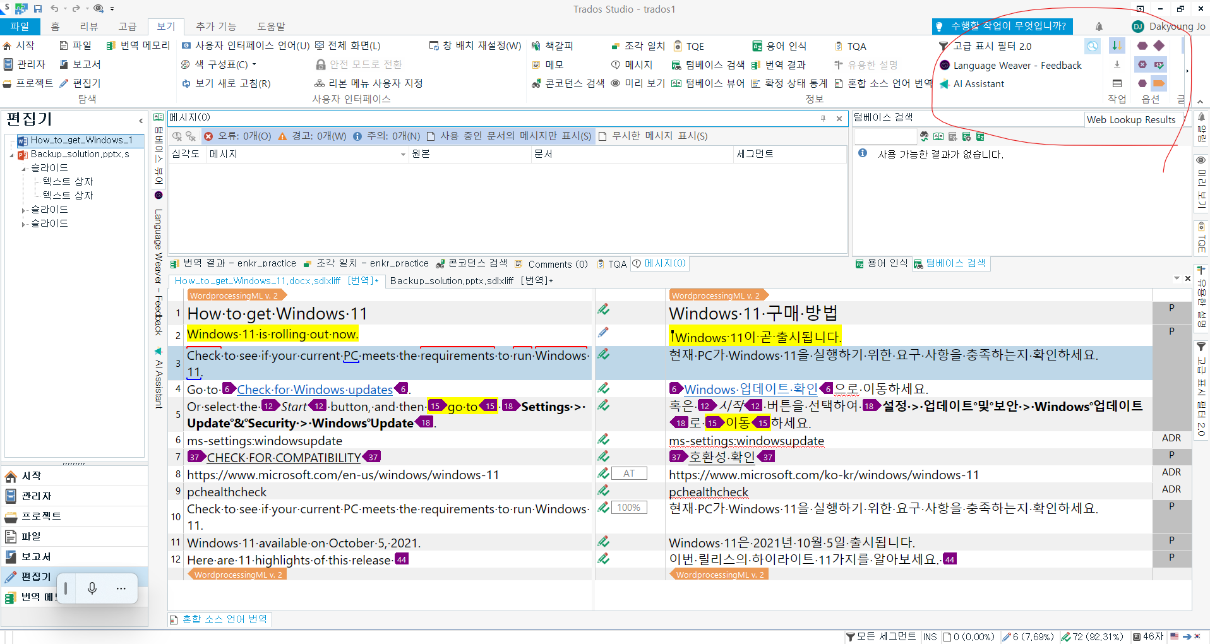Viewport: 1210px width, 644px height.
Task: Click the 100% match badge on segment 10
Action: [629, 508]
